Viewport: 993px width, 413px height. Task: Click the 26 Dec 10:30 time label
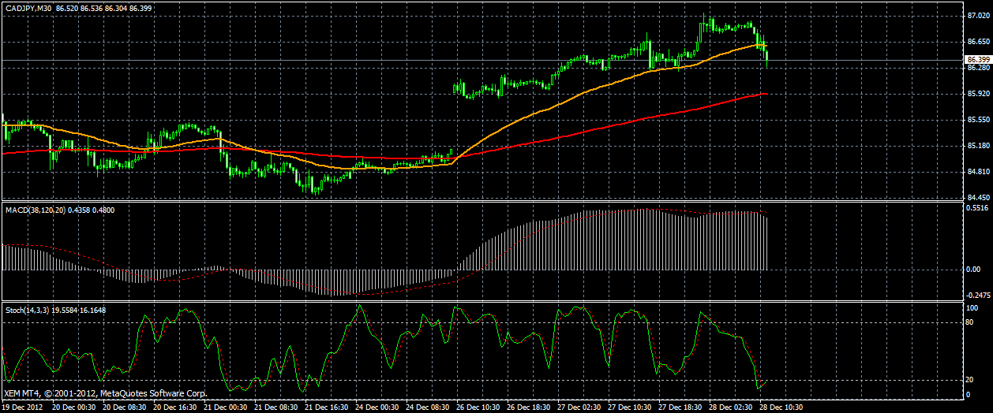[477, 407]
